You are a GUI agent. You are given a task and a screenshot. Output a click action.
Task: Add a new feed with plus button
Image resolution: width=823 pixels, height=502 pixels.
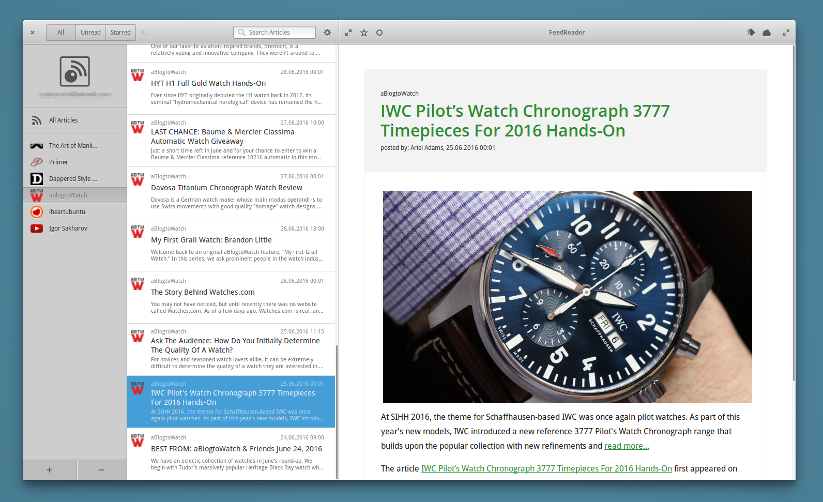[x=50, y=470]
